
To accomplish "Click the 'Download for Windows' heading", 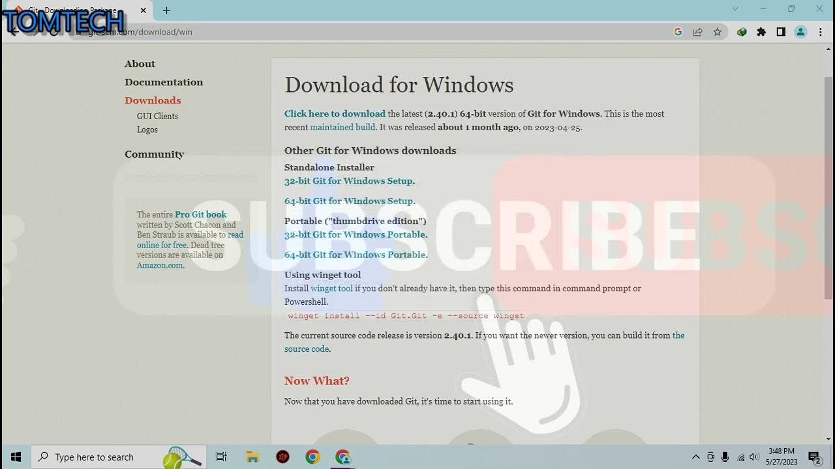I will pyautogui.click(x=399, y=85).
